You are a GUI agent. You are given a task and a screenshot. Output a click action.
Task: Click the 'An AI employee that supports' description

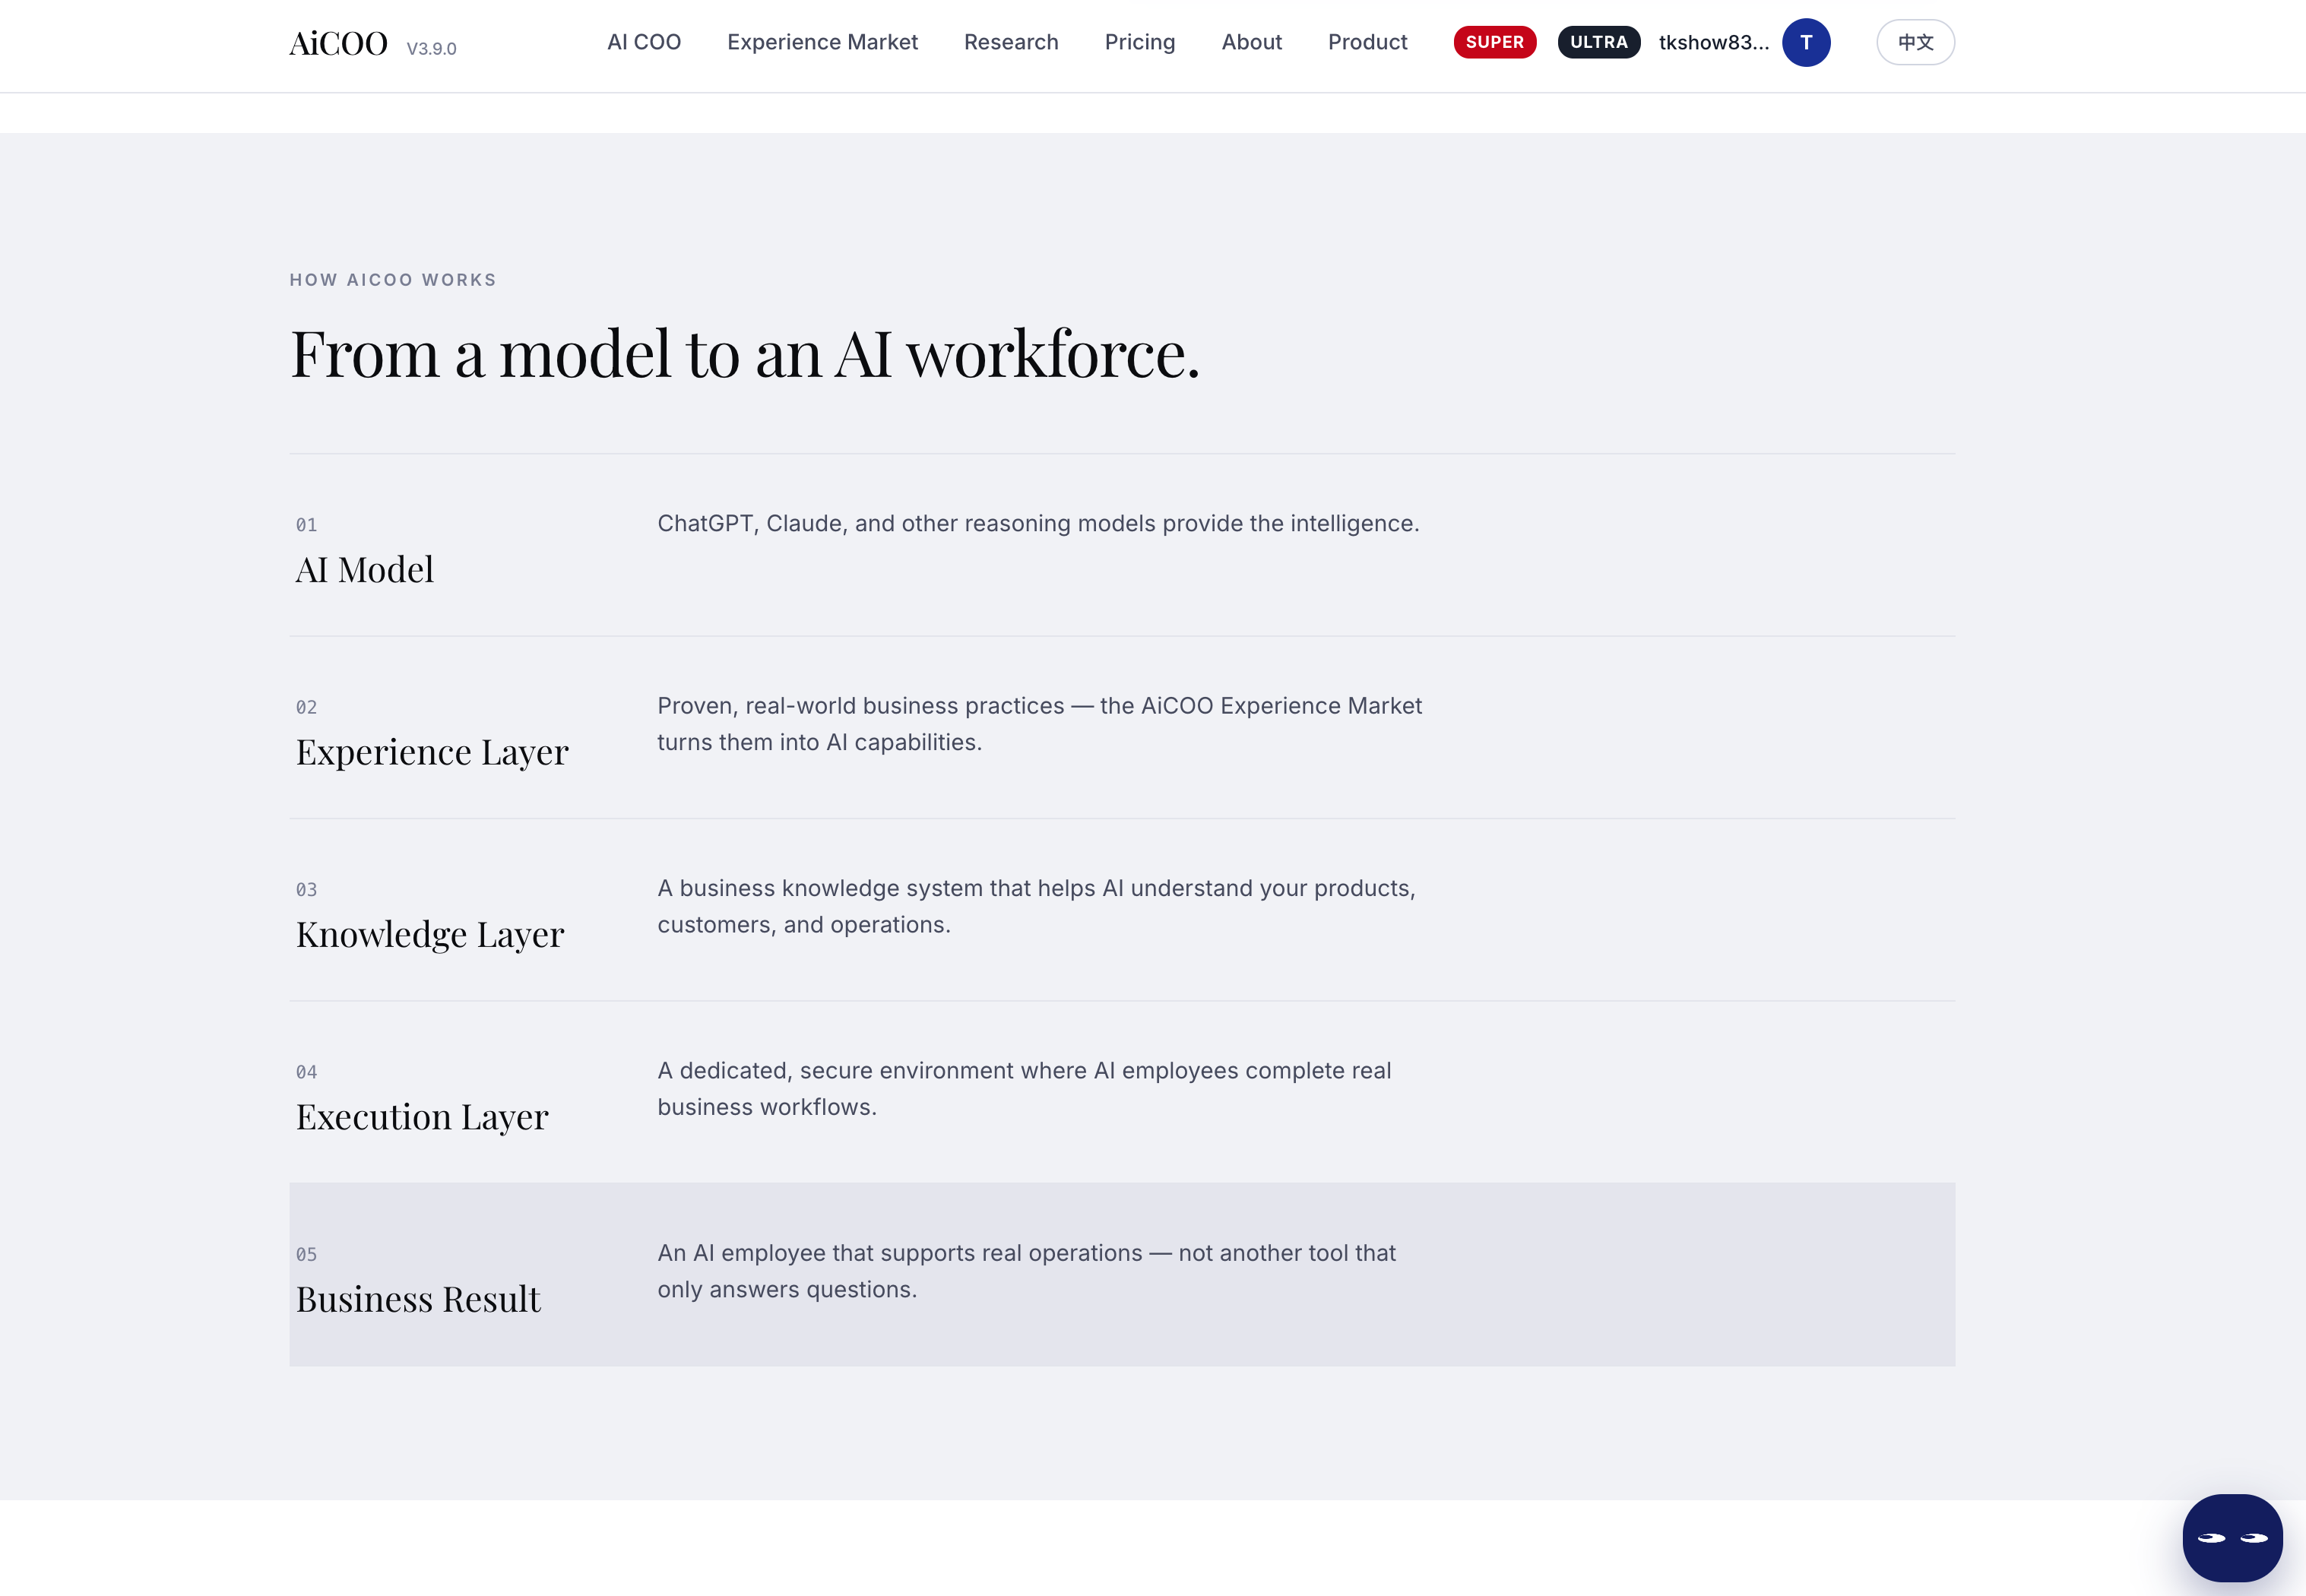1026,1271
